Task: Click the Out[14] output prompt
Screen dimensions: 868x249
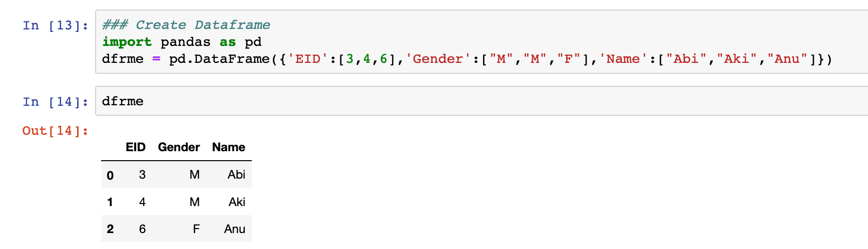Action: point(56,131)
